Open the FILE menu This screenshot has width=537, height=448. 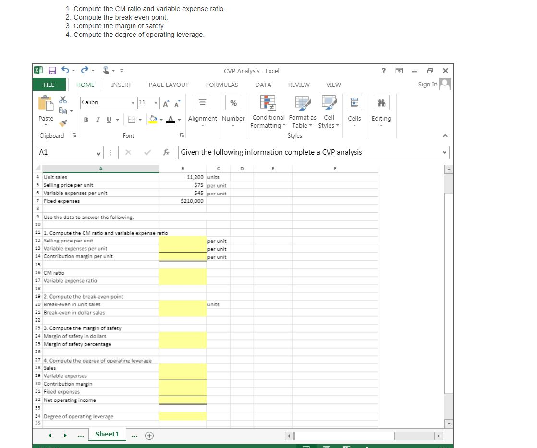click(x=49, y=85)
